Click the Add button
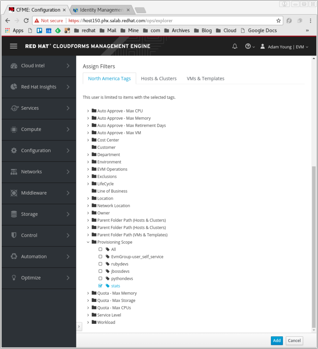 [x=277, y=340]
